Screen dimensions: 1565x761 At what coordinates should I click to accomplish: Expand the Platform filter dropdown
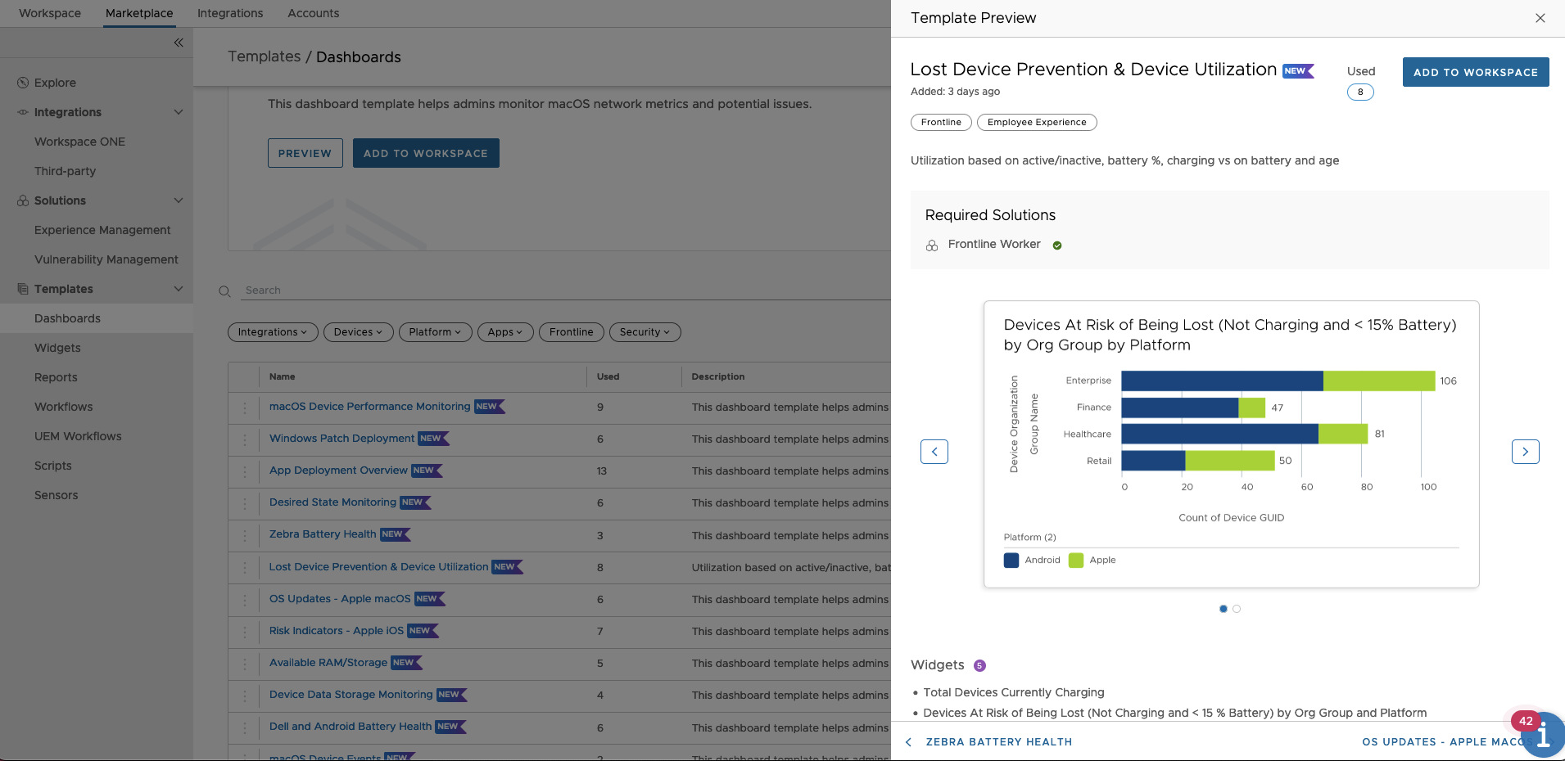[435, 332]
